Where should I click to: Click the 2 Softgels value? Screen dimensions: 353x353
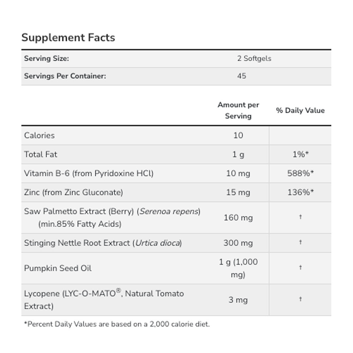254,59
